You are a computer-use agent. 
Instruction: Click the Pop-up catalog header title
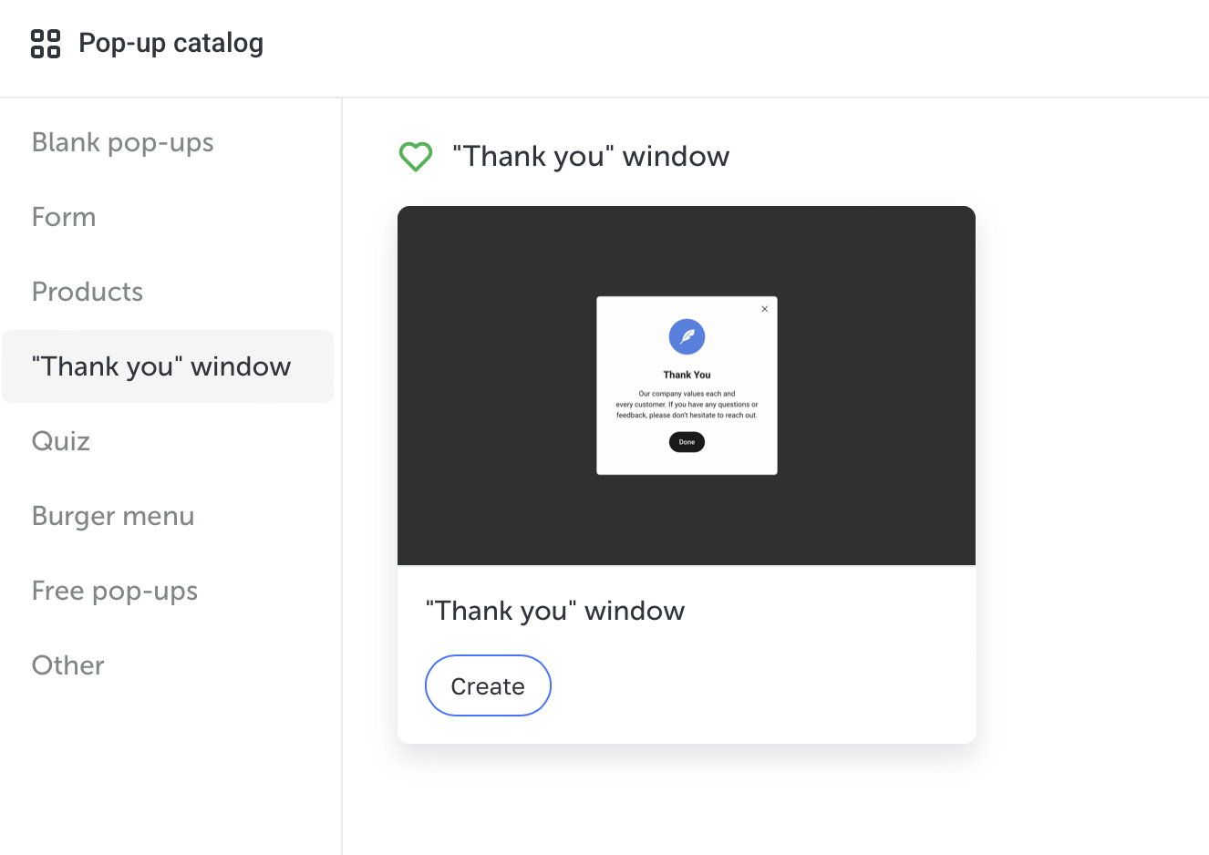tap(170, 43)
